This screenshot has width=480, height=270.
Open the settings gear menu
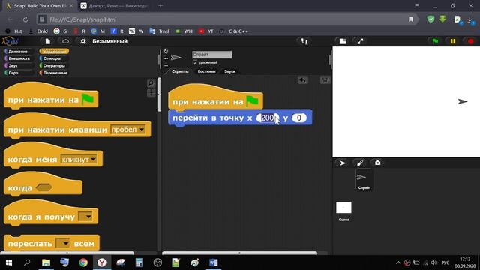click(83, 41)
